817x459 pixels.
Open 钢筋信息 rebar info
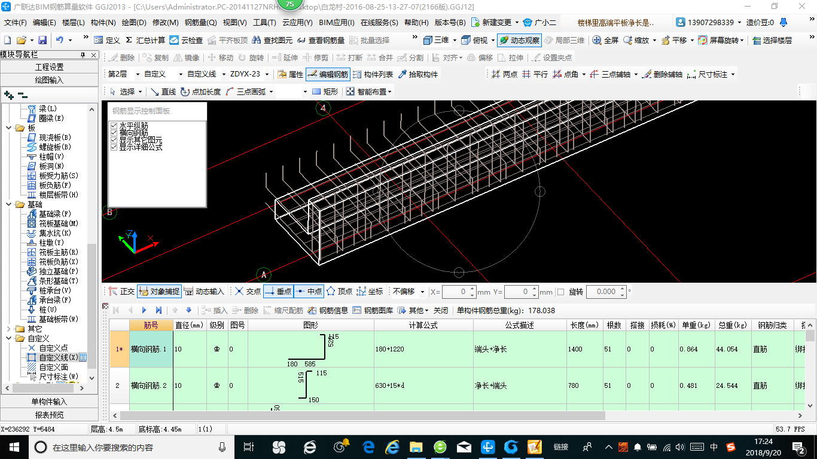(x=328, y=310)
